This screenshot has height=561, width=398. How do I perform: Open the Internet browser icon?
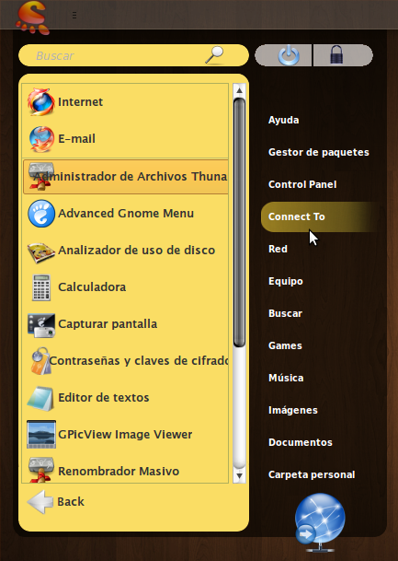(41, 102)
